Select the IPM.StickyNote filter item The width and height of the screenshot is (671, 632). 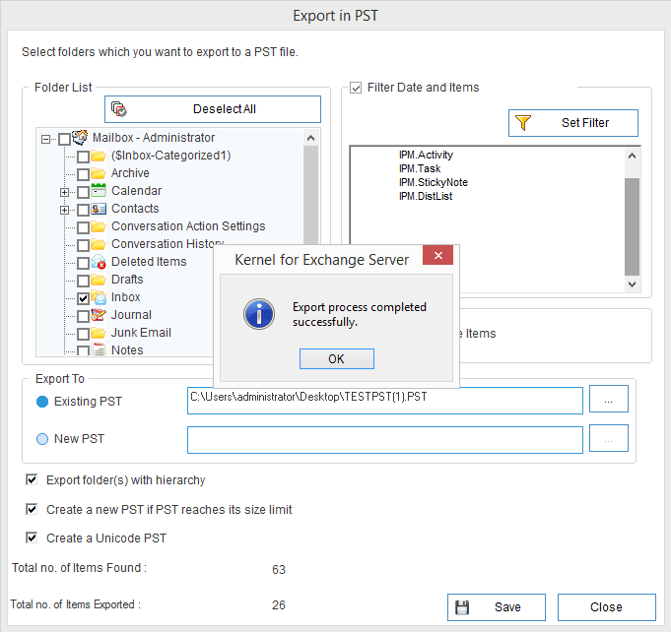coord(434,182)
